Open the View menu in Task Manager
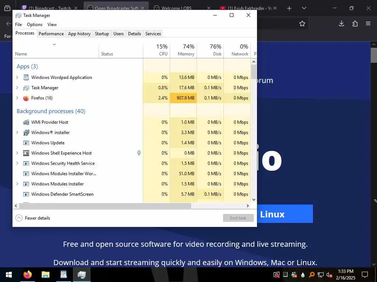The height and width of the screenshot is (282, 377). 52,25
